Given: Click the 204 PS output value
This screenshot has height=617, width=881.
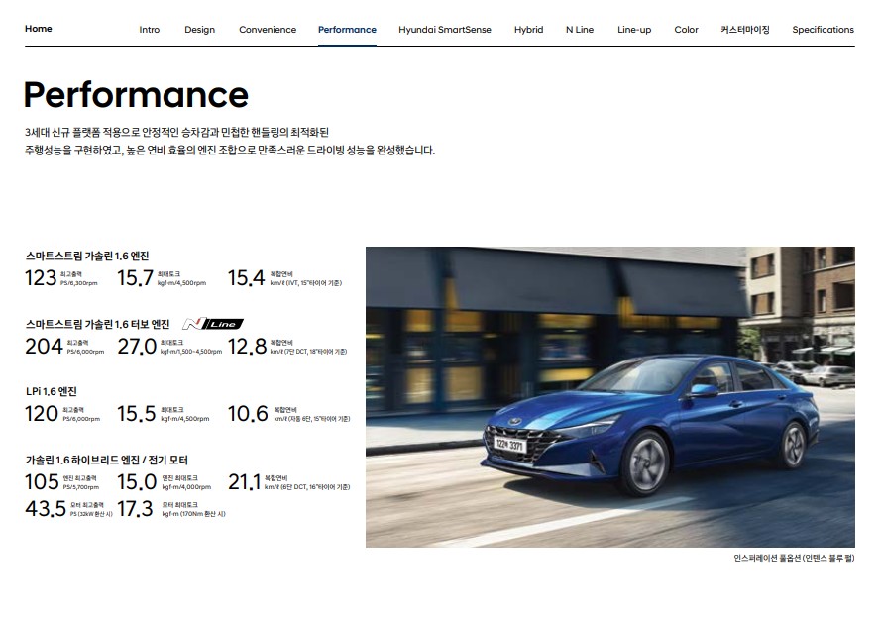Looking at the screenshot, I should [x=44, y=347].
